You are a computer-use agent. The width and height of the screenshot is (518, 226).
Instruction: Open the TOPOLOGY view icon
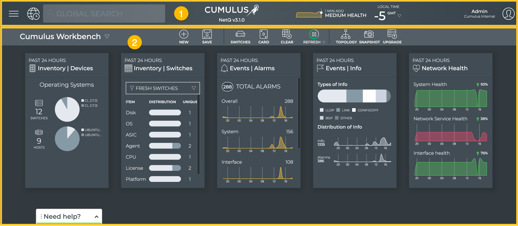point(346,37)
